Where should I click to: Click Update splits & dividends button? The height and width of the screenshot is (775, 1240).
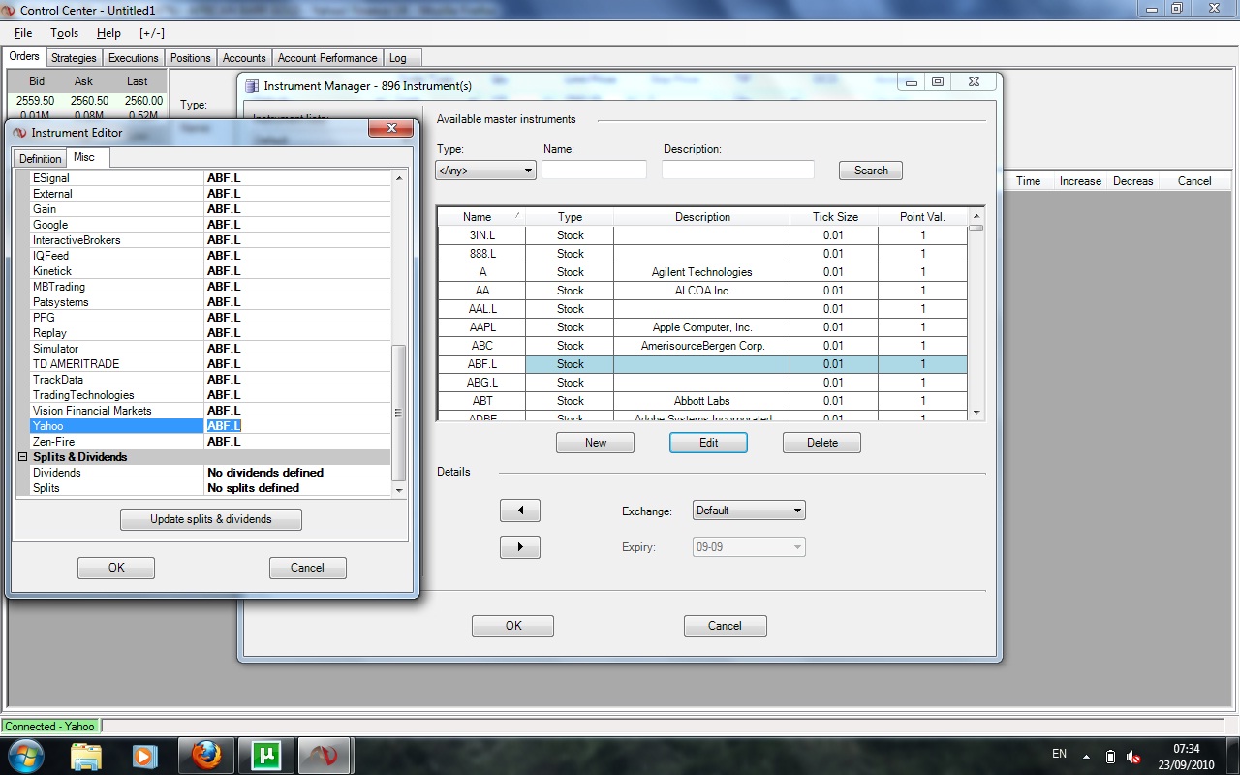(x=211, y=519)
